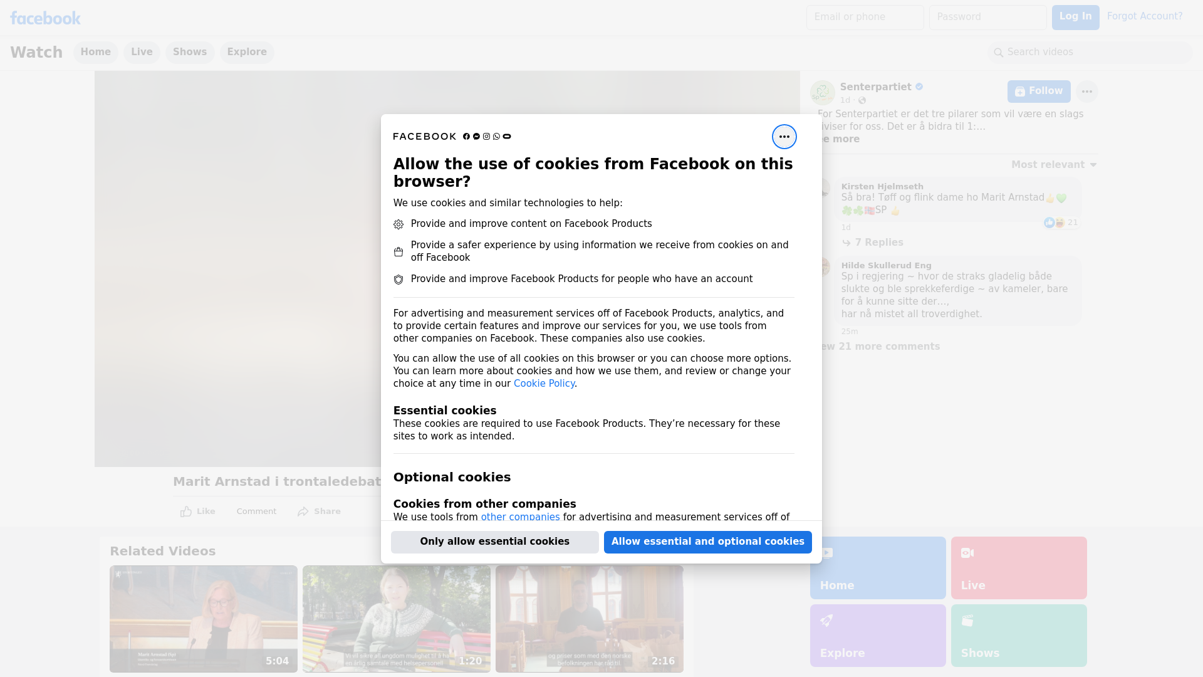Open Kirsten Hjelmseth commenter profile
The width and height of the screenshot is (1203, 677).
pyautogui.click(x=882, y=187)
